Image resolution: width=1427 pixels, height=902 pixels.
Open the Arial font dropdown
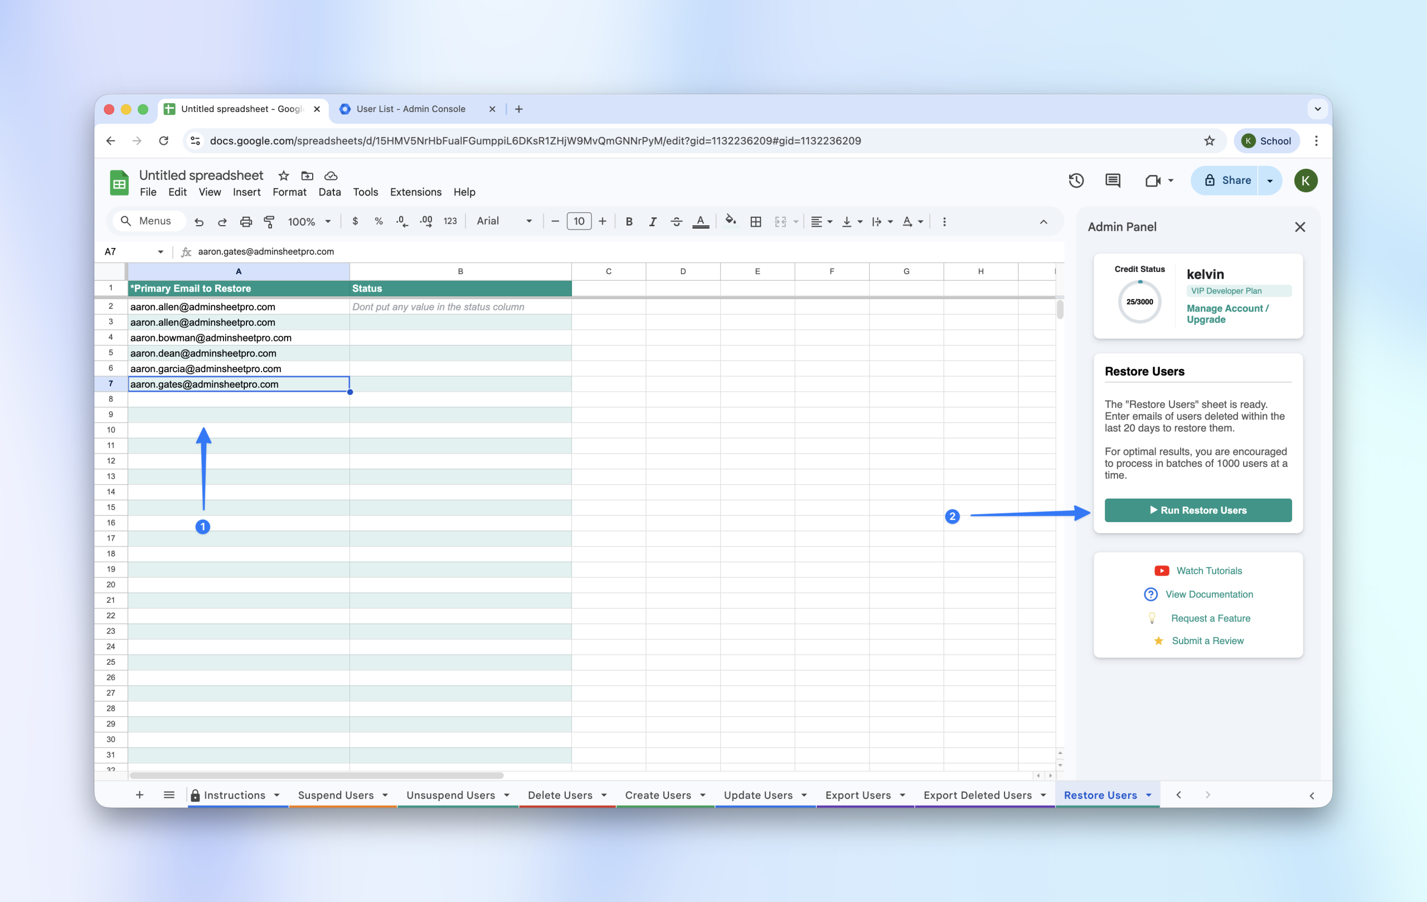[x=504, y=221]
